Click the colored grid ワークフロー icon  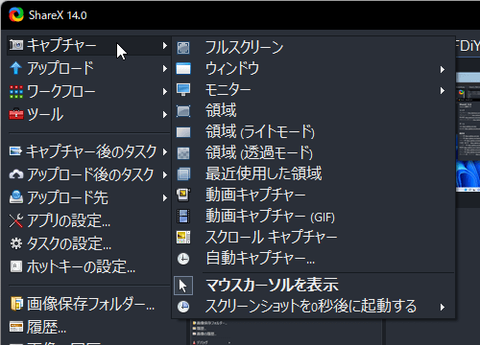16,92
